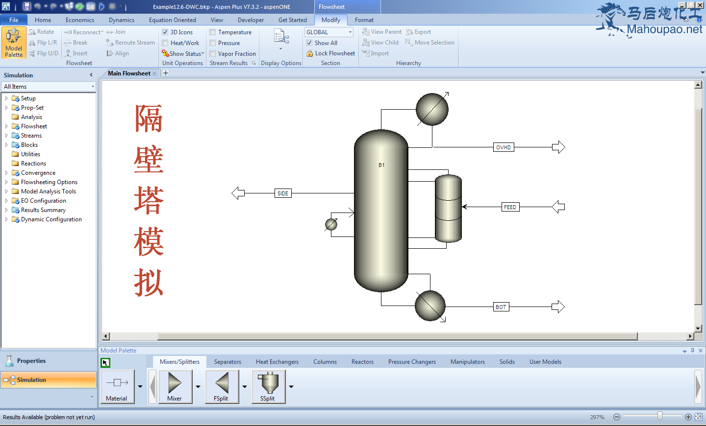
Task: Select the FEED stream label
Action: (x=510, y=207)
